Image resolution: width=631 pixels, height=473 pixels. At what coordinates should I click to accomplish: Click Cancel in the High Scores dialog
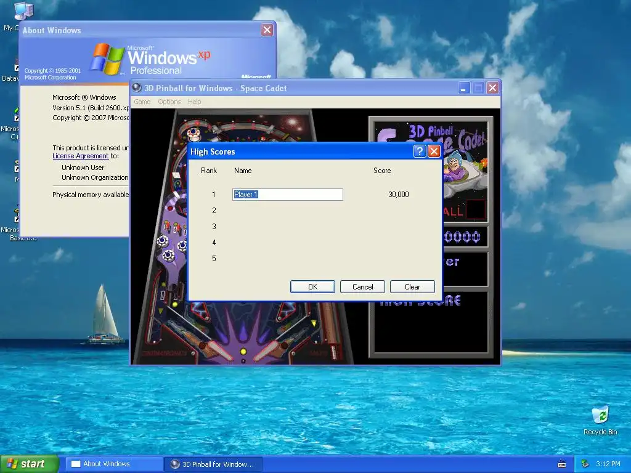click(x=362, y=287)
